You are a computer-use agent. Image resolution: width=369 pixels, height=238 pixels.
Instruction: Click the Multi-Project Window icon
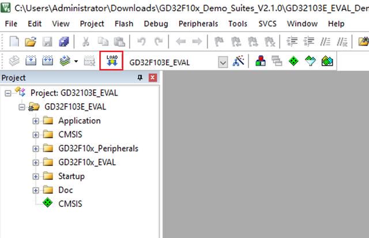coord(277,61)
